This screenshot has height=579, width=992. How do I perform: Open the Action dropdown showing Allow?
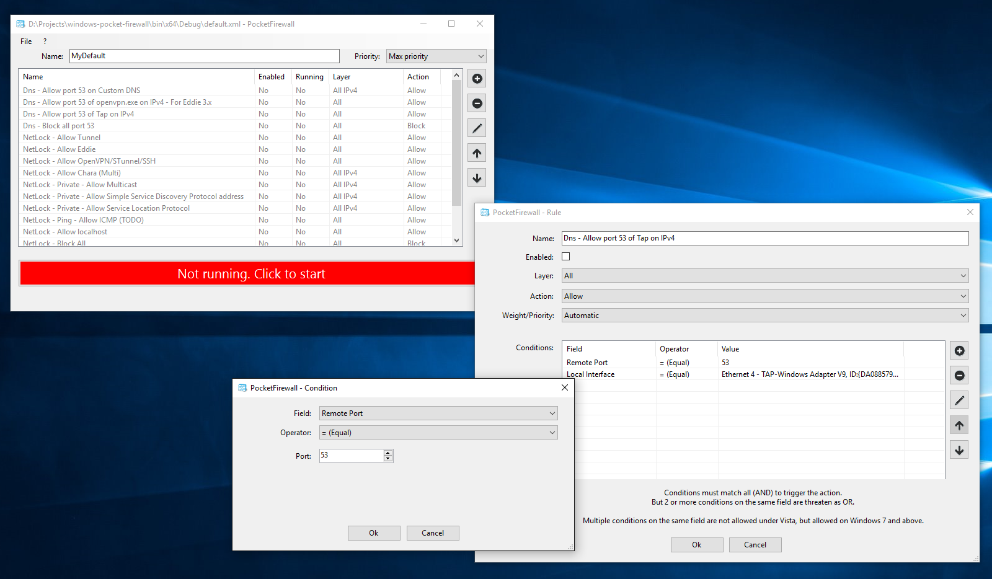pos(765,296)
